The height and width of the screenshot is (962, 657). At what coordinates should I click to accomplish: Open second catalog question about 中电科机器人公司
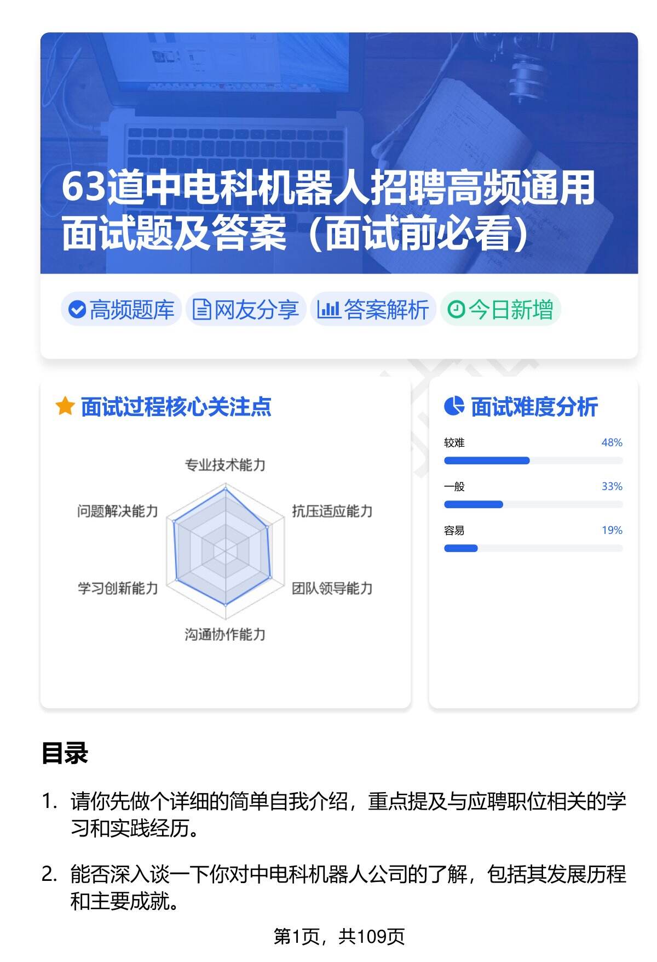(x=348, y=887)
